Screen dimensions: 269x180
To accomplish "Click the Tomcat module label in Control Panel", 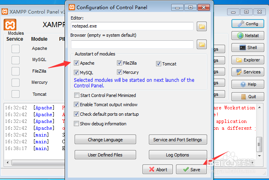I will click(x=40, y=94).
